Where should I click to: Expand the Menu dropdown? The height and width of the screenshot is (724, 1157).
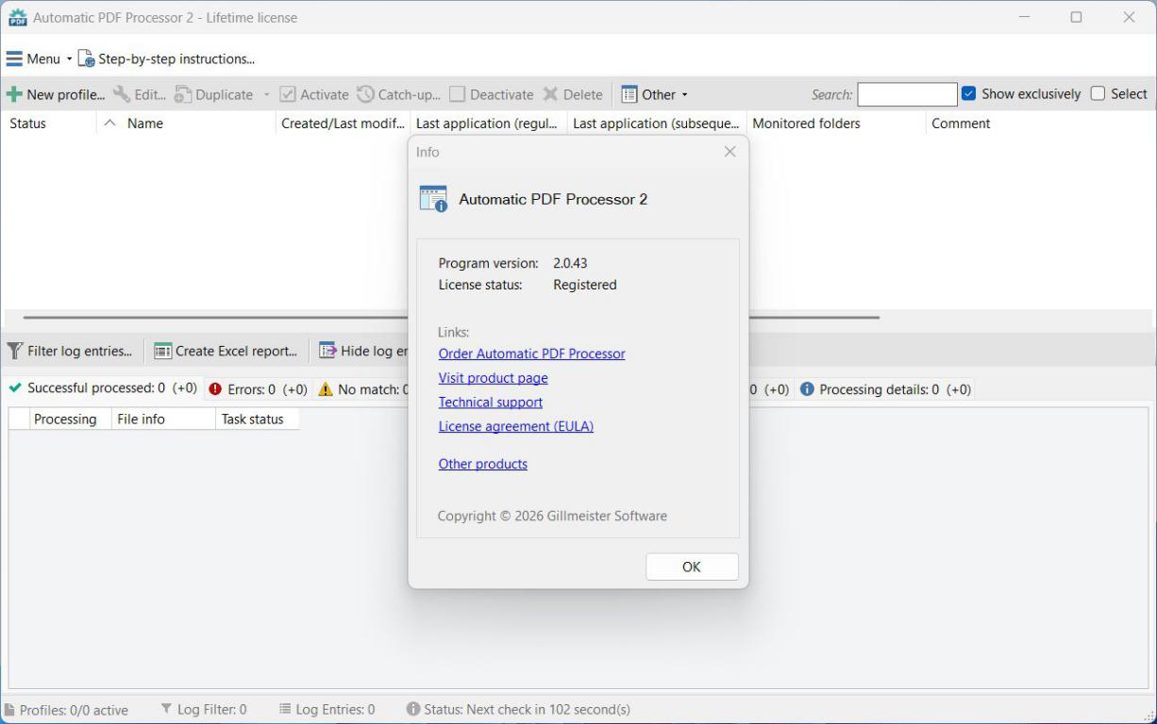pyautogui.click(x=39, y=58)
